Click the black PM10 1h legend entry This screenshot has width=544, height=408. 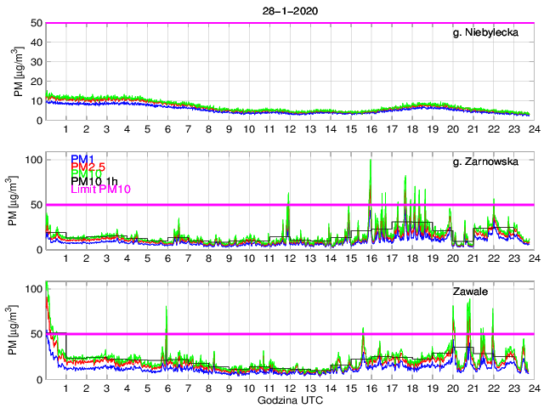point(95,181)
